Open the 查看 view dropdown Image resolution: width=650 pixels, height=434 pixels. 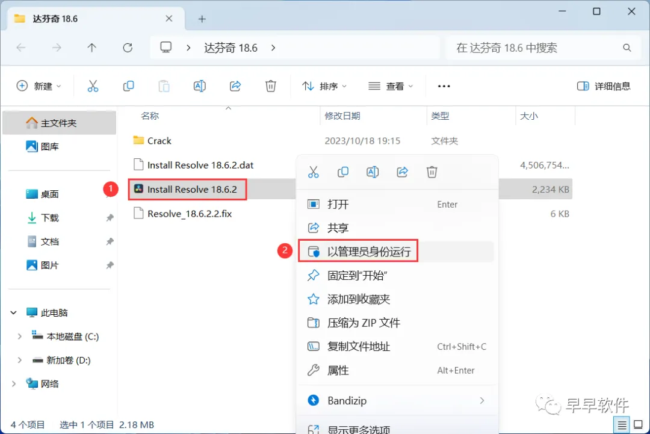(391, 86)
